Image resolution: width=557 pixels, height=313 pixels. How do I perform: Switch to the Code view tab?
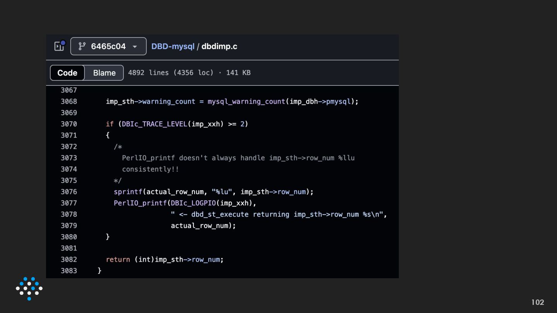pyautogui.click(x=67, y=73)
